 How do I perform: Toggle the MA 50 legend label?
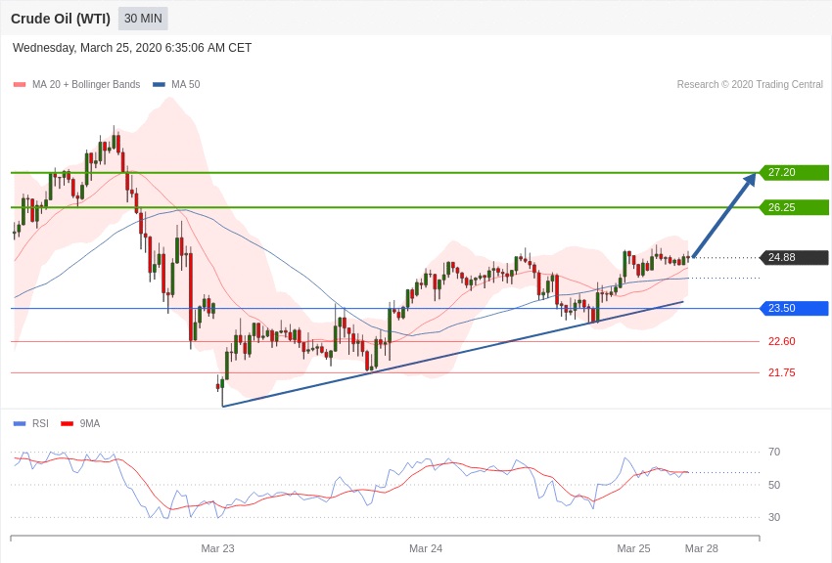pyautogui.click(x=185, y=85)
